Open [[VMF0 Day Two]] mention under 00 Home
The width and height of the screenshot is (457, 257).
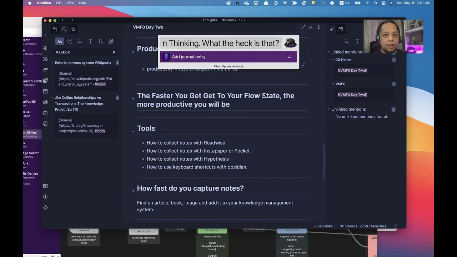(x=352, y=71)
